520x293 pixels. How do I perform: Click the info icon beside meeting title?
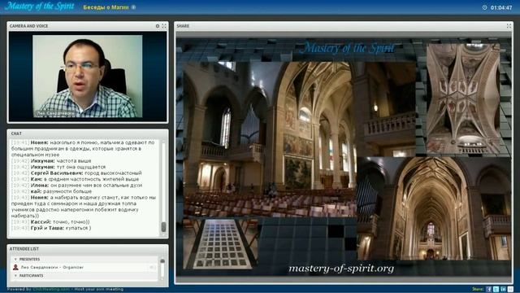pos(133,7)
